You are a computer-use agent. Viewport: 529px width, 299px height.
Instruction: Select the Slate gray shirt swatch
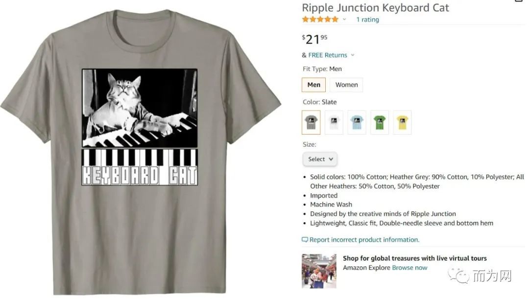coord(311,122)
